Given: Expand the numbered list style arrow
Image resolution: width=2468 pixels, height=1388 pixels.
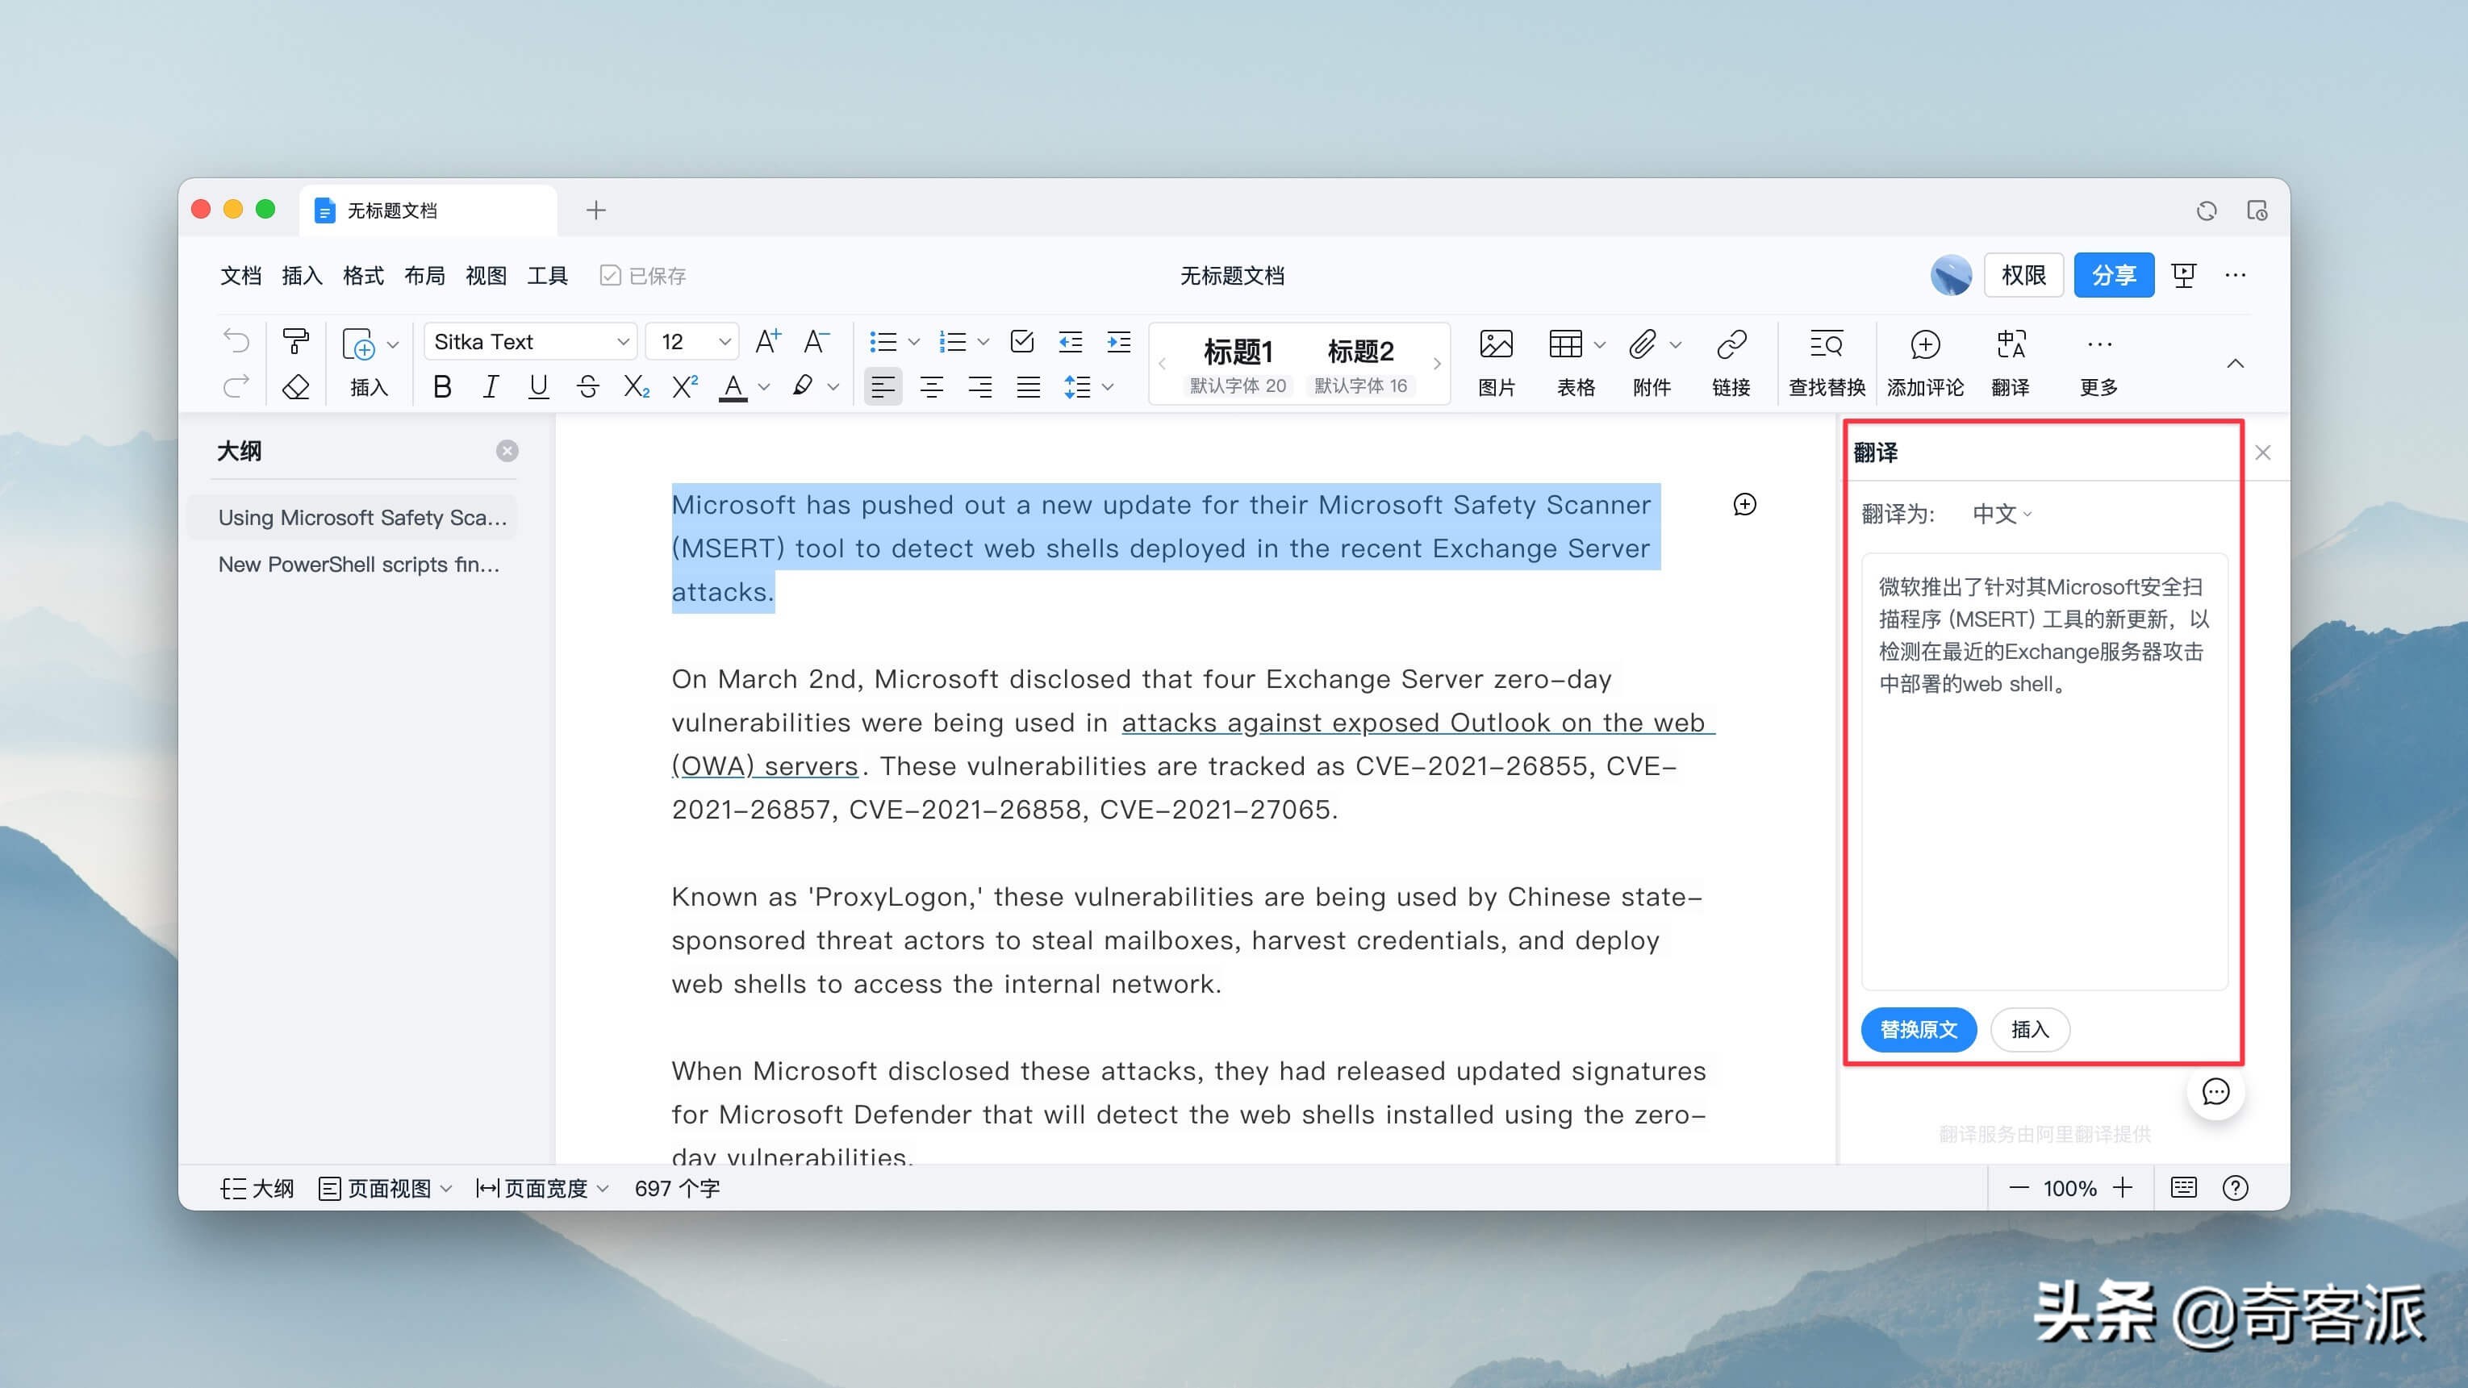Looking at the screenshot, I should coord(983,342).
